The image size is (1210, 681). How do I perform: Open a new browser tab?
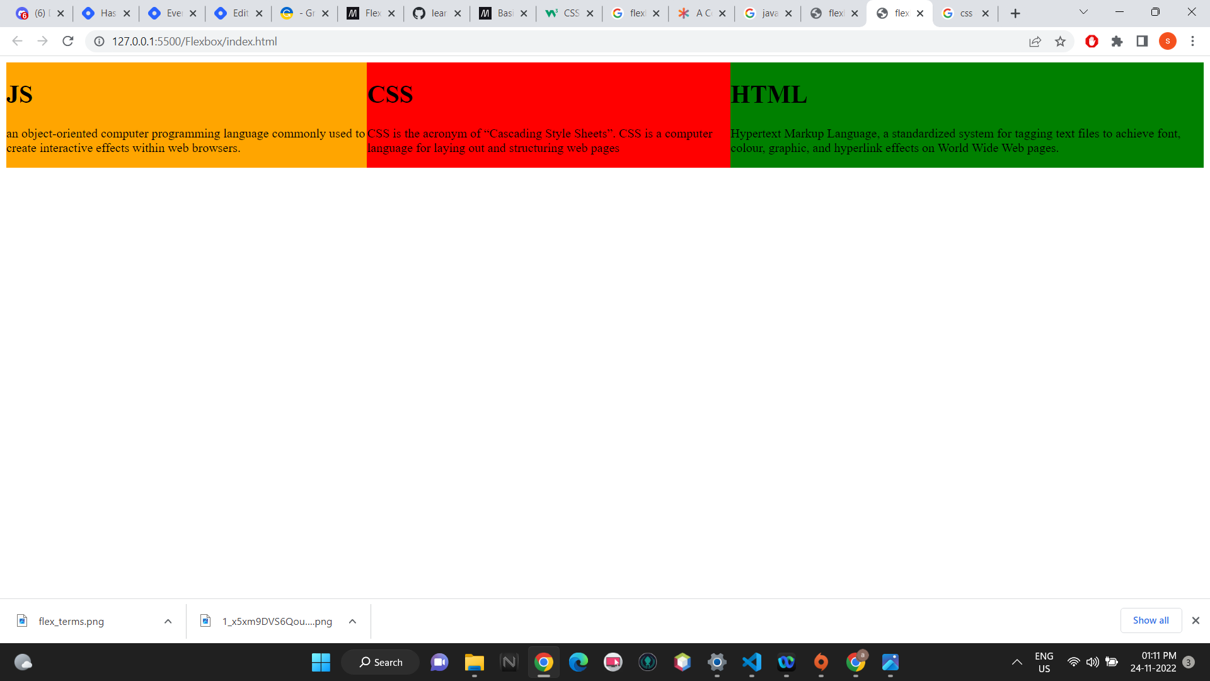[x=1015, y=13]
